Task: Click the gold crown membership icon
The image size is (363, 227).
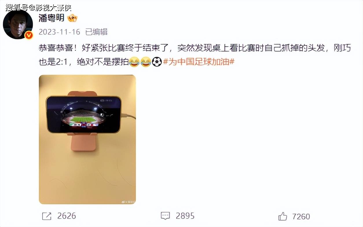Action: (72, 19)
